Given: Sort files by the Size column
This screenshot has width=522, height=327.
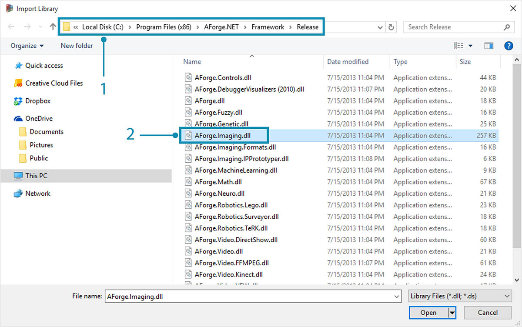Looking at the screenshot, I should click(465, 62).
